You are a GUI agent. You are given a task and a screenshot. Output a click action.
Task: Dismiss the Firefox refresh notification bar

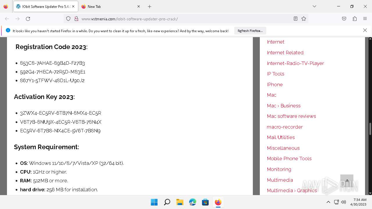coord(365,30)
